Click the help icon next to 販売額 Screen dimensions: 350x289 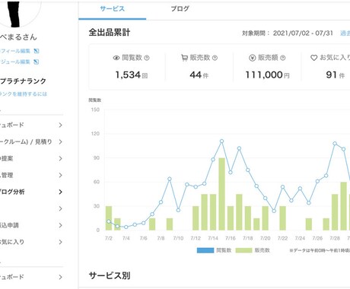[282, 58]
